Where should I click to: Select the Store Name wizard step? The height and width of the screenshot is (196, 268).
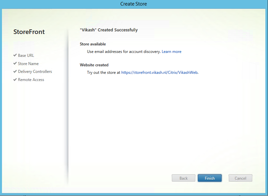28,64
